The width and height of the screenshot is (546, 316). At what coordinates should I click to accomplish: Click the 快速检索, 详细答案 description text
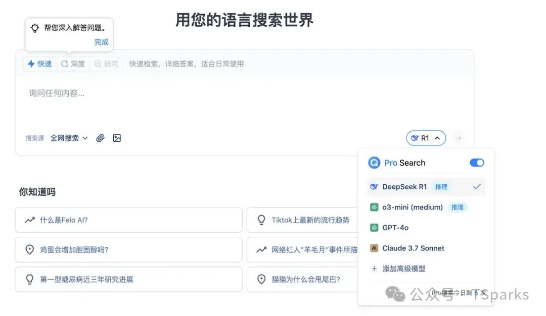click(186, 64)
